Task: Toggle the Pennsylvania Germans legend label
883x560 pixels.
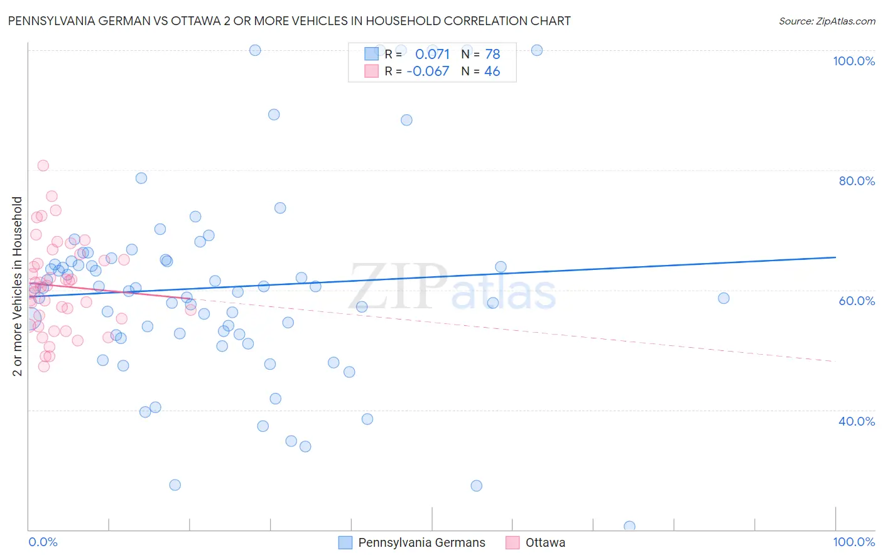Action: pos(421,542)
